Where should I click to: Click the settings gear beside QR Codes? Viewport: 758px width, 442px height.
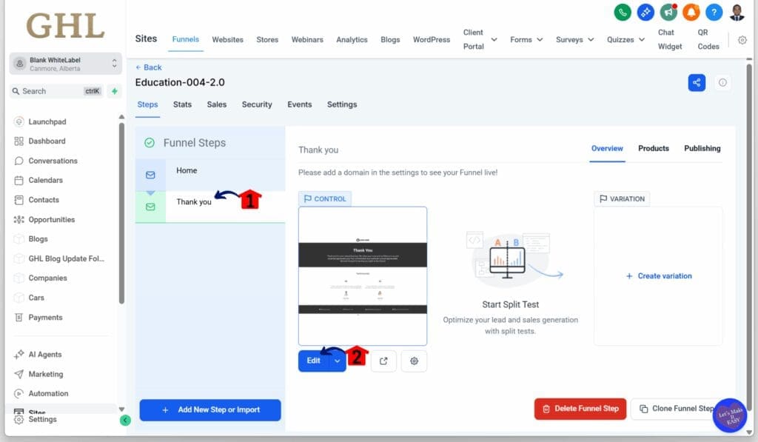click(x=742, y=41)
